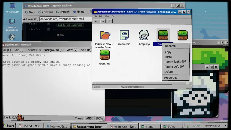
Task: Click the forward arrow in the Assessment Decryption window
Action: click(103, 21)
